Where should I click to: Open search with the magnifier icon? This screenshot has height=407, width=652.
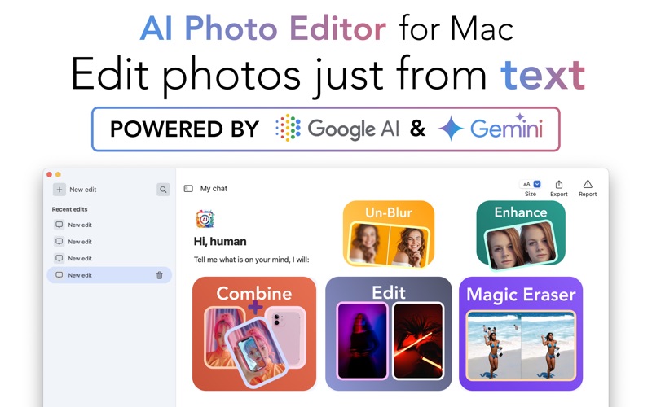click(x=163, y=190)
